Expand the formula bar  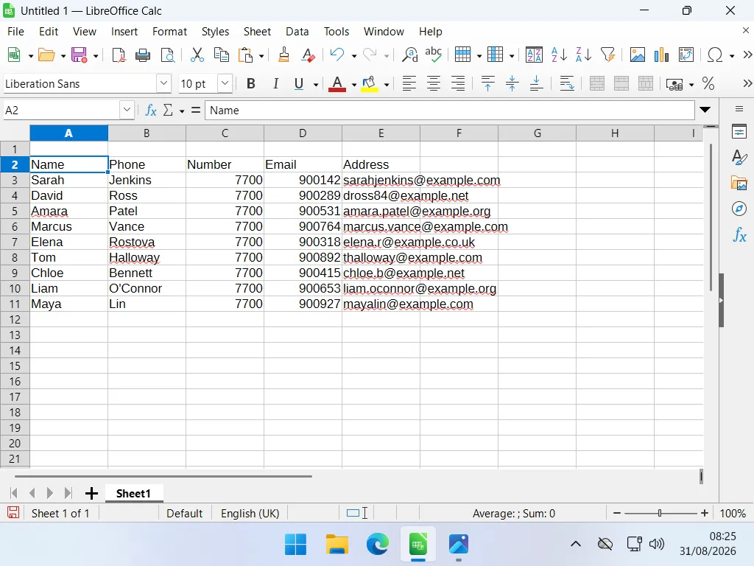click(x=705, y=110)
